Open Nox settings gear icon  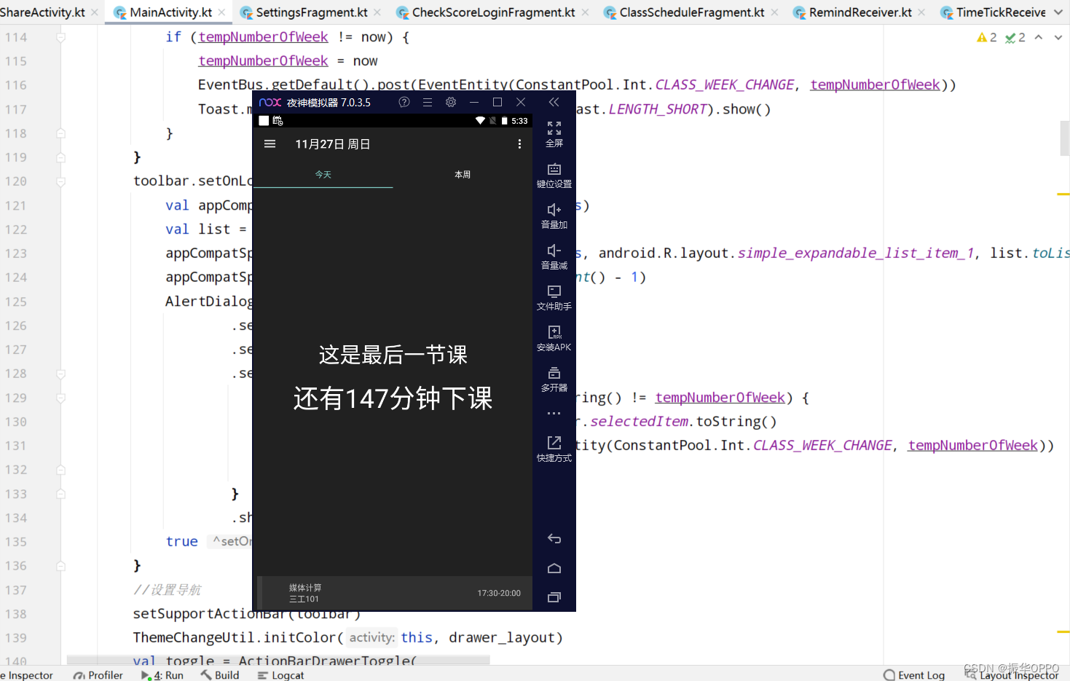click(x=451, y=102)
